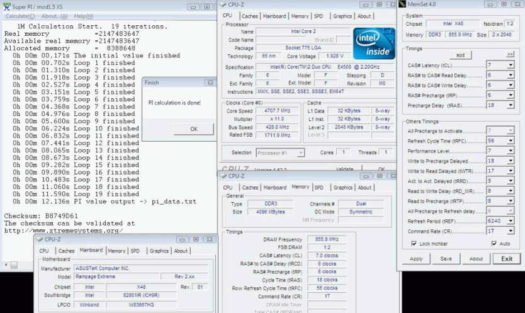Switch to Memory tab in top CPU-Z window
The image size is (525, 313).
(300, 16)
